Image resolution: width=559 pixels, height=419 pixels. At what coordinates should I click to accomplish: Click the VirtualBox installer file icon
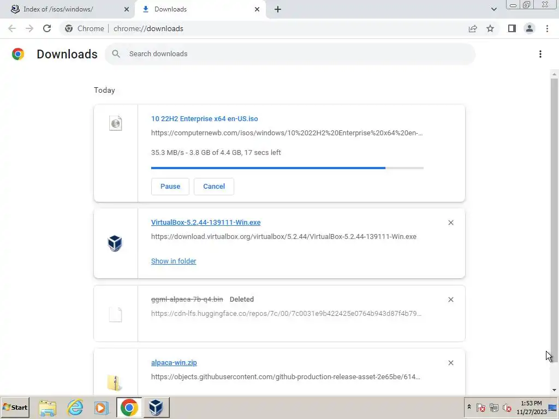click(115, 243)
